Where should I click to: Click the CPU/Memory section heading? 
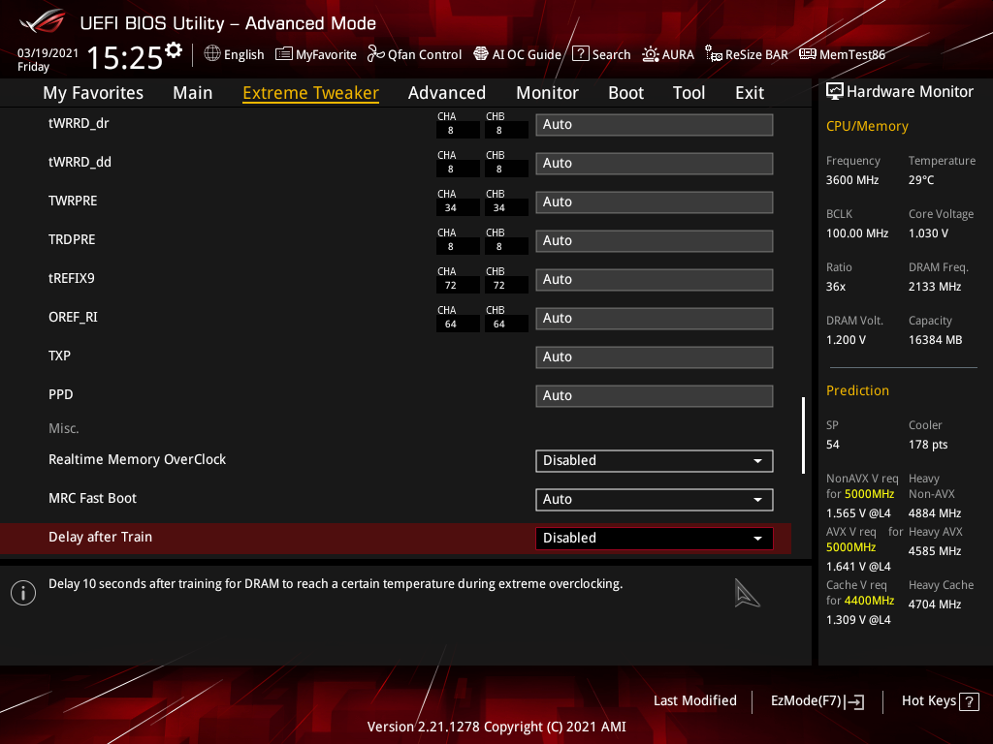point(867,126)
